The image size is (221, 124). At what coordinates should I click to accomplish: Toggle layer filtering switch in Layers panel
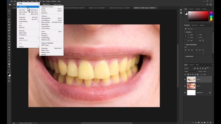(208, 68)
